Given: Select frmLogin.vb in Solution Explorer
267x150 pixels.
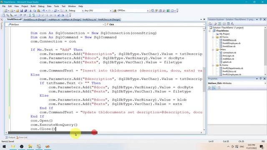Looking at the screenshot, I should 228,56.
